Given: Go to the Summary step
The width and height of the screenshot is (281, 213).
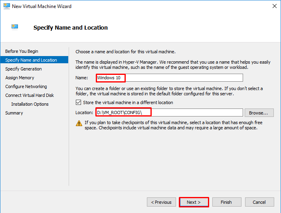Looking at the screenshot, I should click(14, 113).
